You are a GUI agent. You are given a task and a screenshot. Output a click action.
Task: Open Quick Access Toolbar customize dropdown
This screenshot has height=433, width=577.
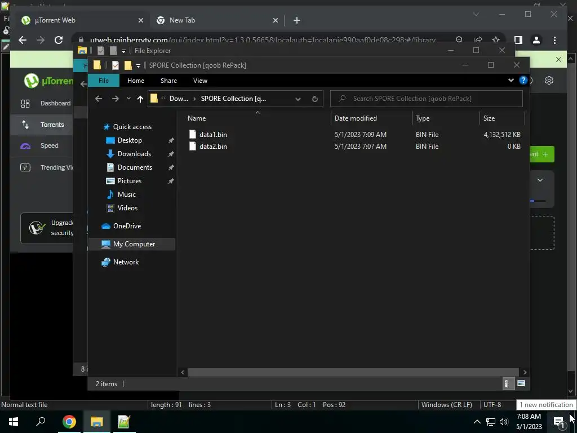(x=139, y=65)
